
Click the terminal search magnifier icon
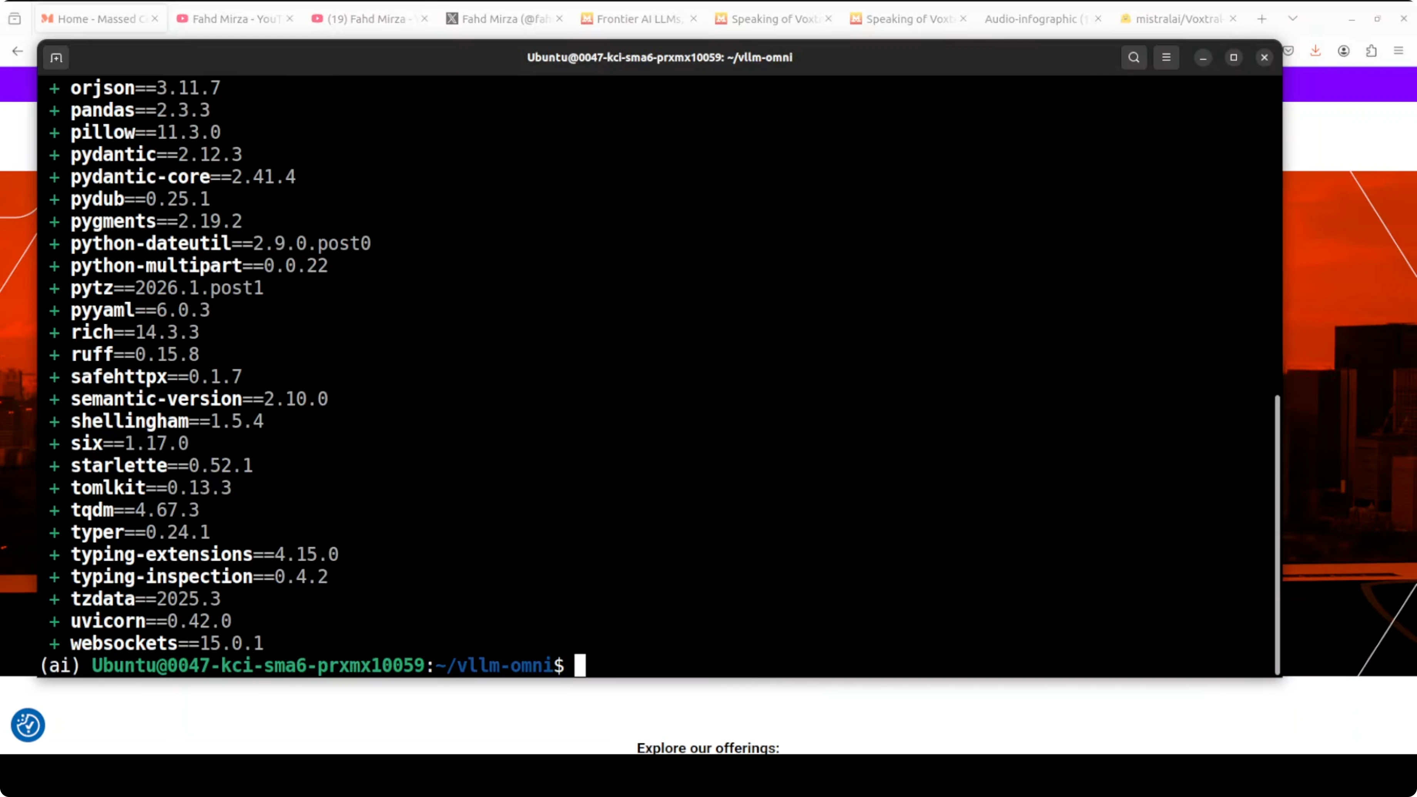click(x=1134, y=58)
